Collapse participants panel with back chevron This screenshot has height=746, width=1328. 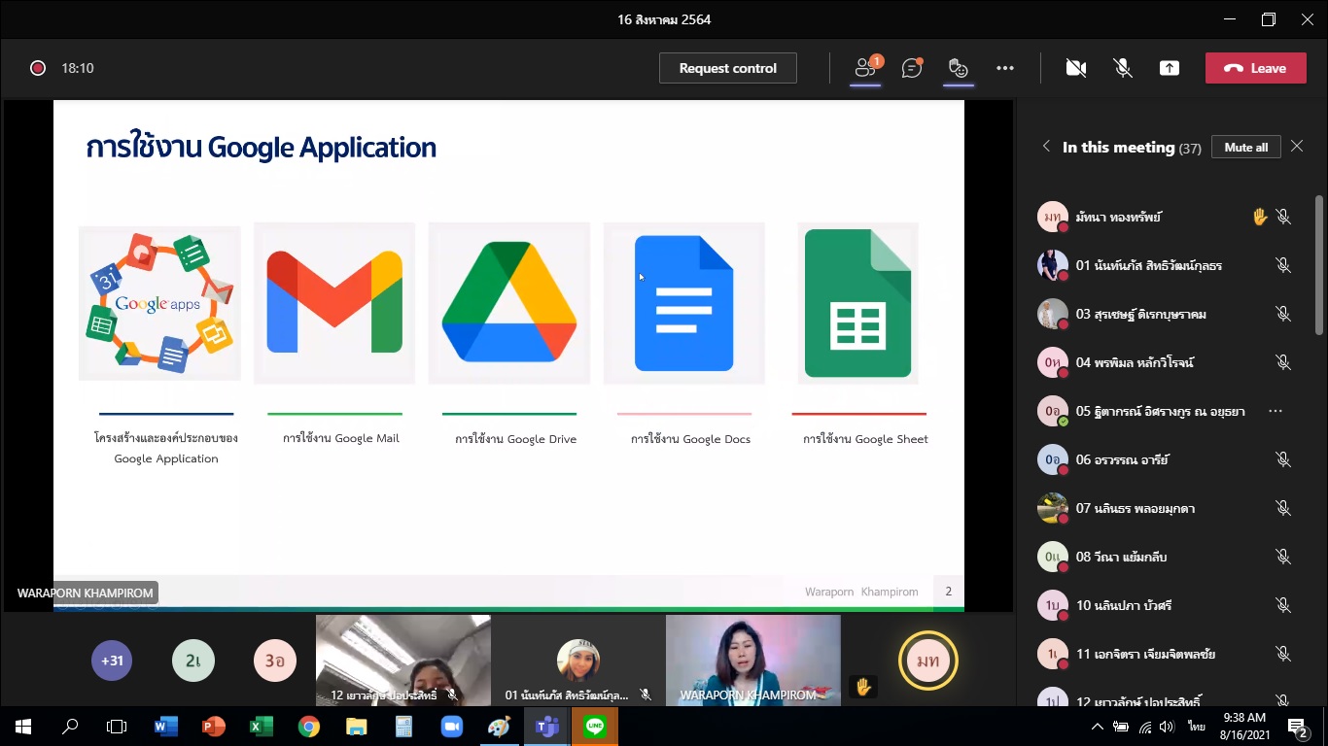[x=1046, y=147]
